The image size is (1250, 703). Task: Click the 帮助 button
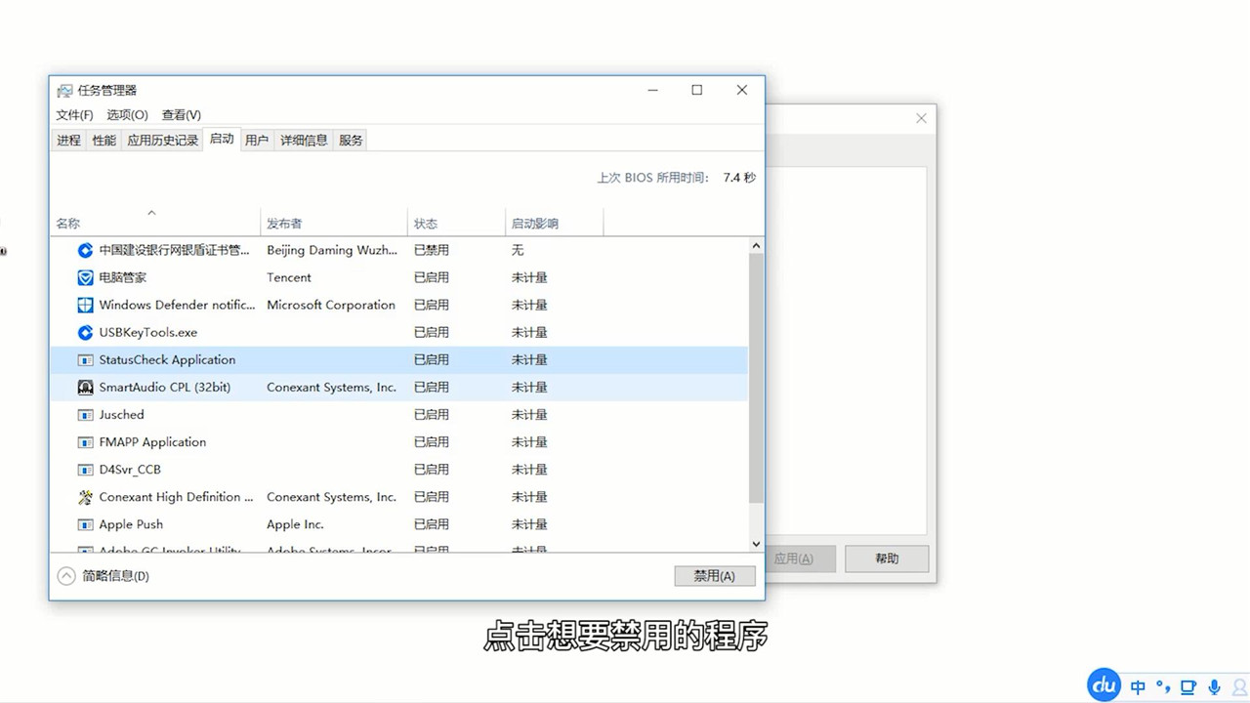887,558
